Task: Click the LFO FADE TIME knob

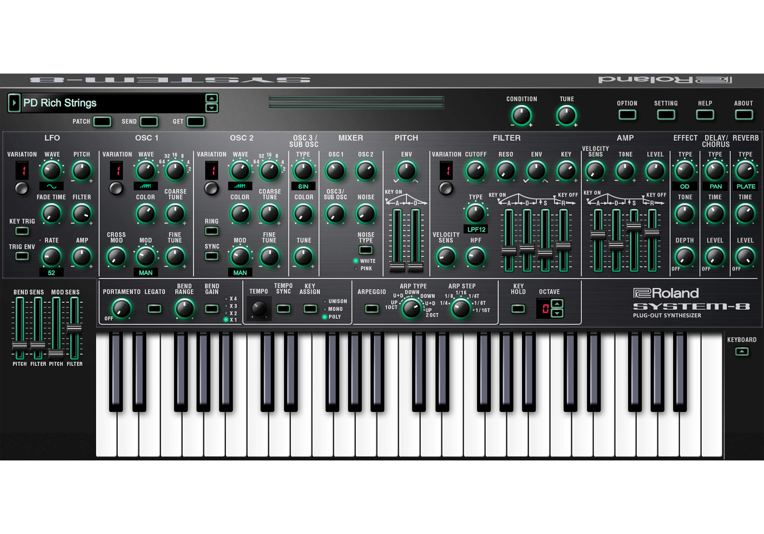Action: click(51, 213)
